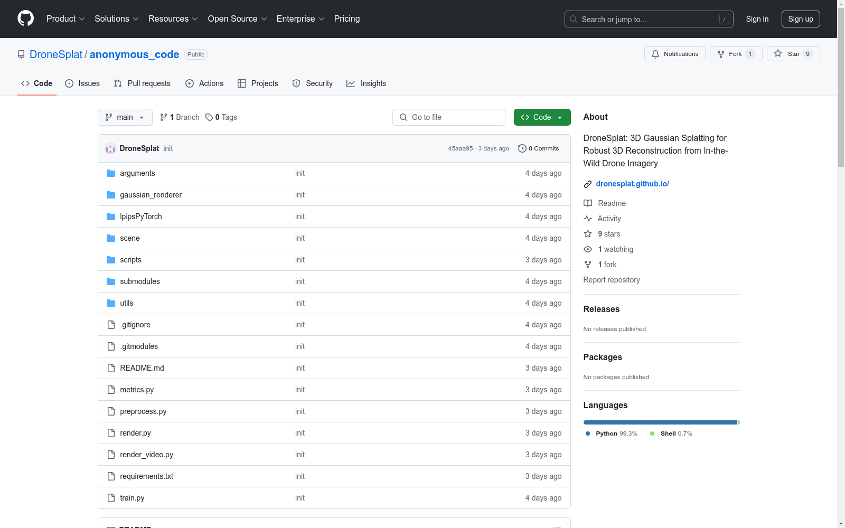This screenshot has height=528, width=845.
Task: Open the .gitmodules file
Action: [x=139, y=346]
